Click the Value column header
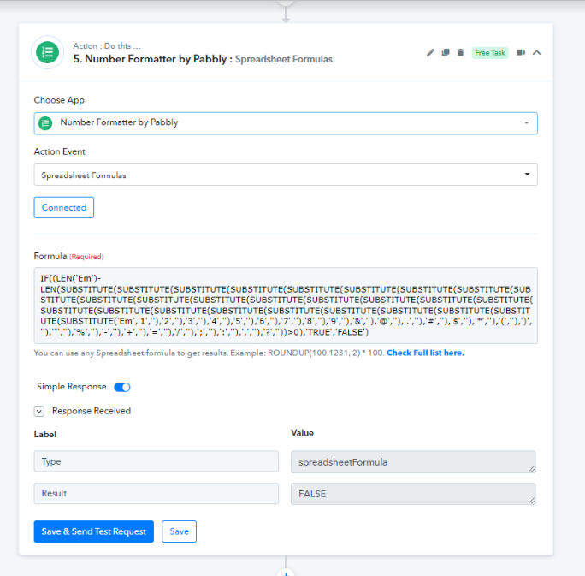This screenshot has height=576, width=585. [302, 433]
